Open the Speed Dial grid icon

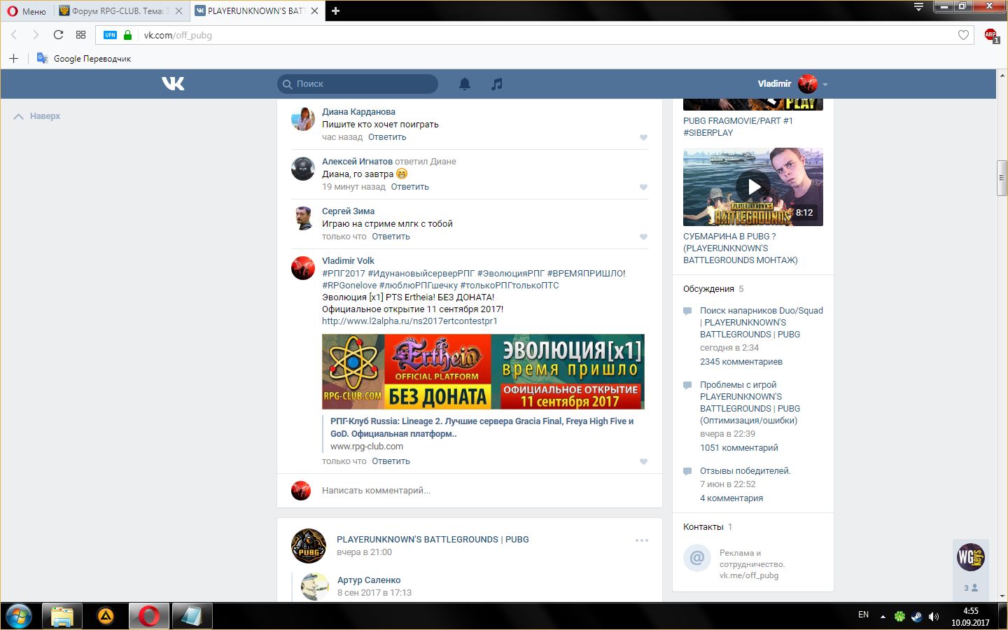tap(80, 35)
